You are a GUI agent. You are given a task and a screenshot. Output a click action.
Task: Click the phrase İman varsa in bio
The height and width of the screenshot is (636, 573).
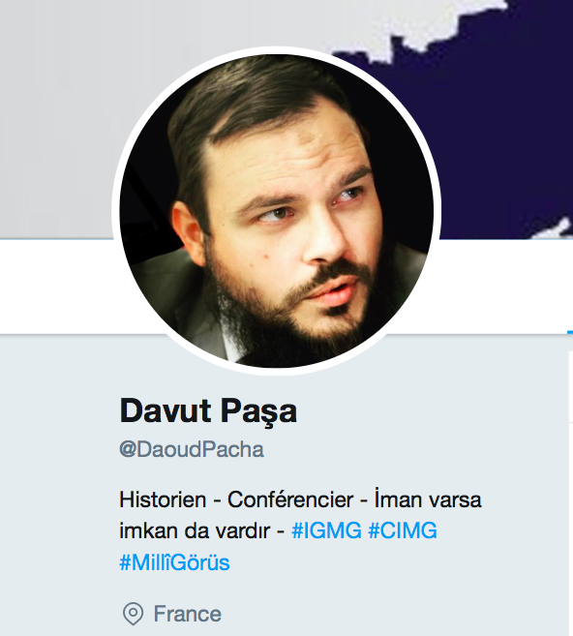coord(428,500)
